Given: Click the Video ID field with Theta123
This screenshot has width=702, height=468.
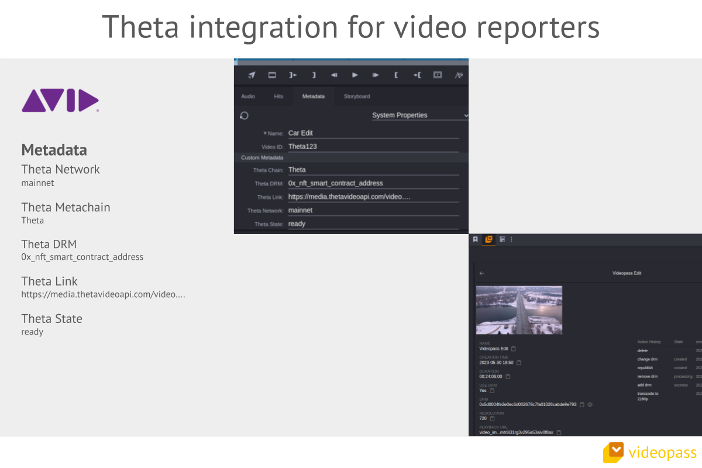Looking at the screenshot, I should tap(373, 146).
